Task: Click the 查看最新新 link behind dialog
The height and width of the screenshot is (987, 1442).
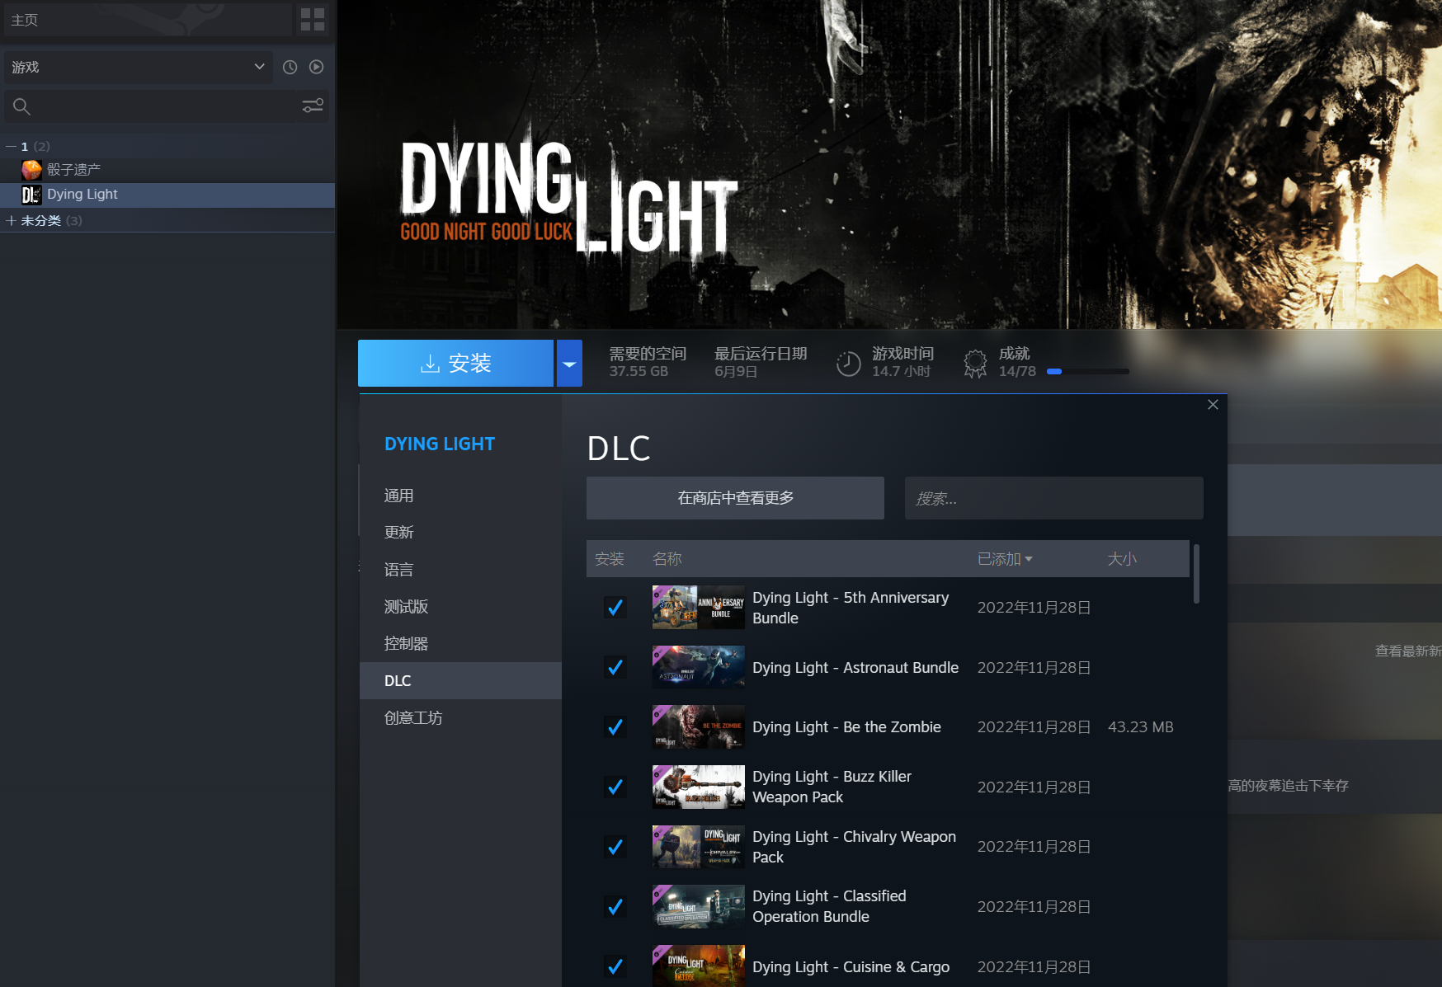Action: (x=1408, y=651)
